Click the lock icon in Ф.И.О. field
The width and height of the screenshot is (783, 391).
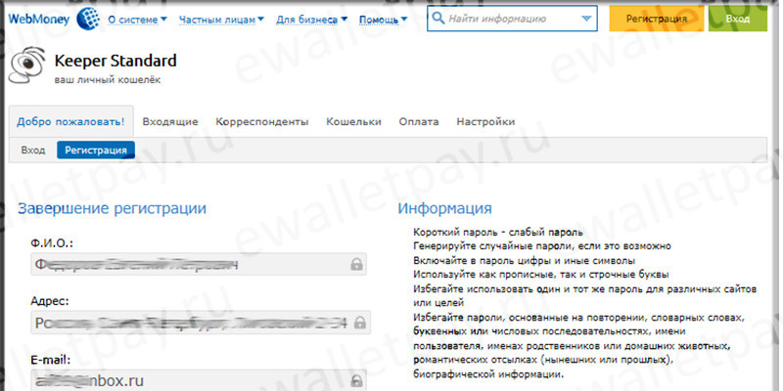pyautogui.click(x=356, y=264)
